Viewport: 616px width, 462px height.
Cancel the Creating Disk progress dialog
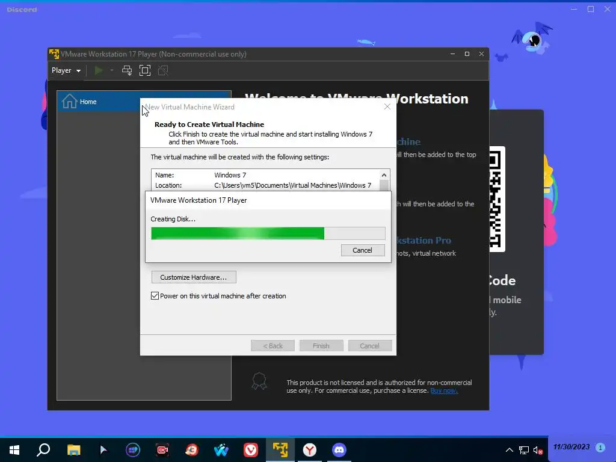click(363, 250)
